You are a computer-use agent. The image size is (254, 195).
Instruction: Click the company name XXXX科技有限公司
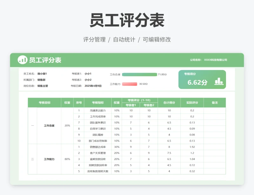pos(216,60)
